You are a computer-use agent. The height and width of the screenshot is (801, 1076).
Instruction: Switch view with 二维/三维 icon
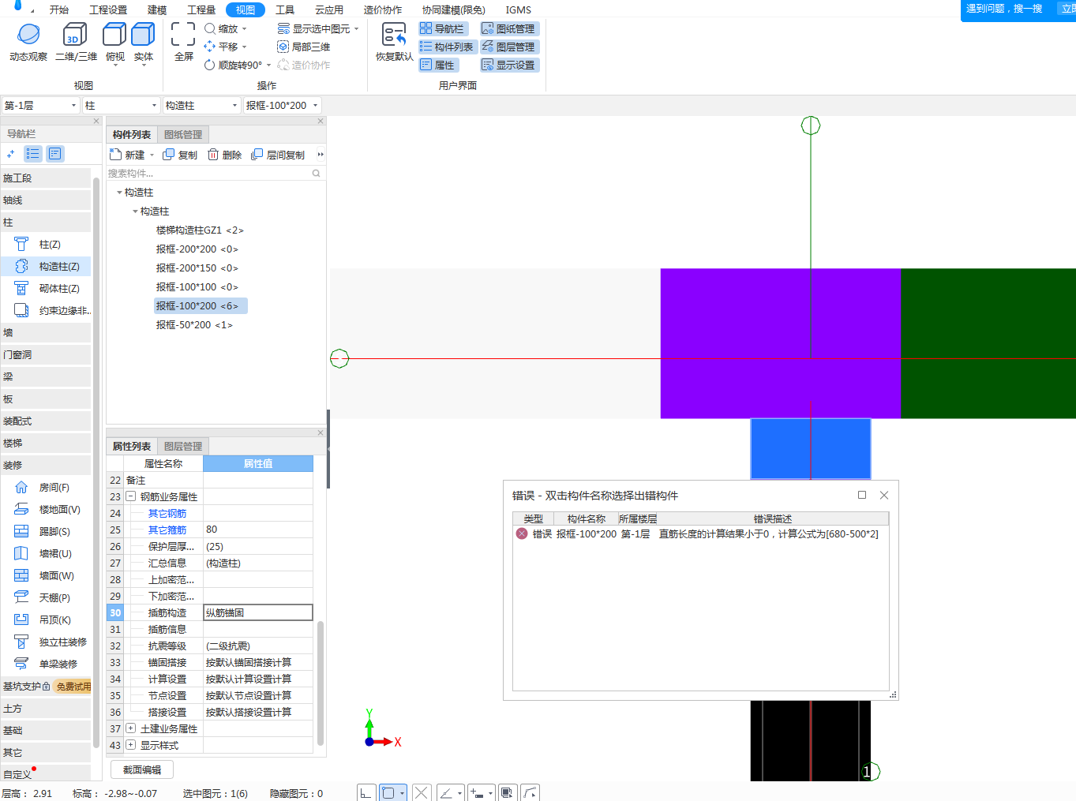76,43
